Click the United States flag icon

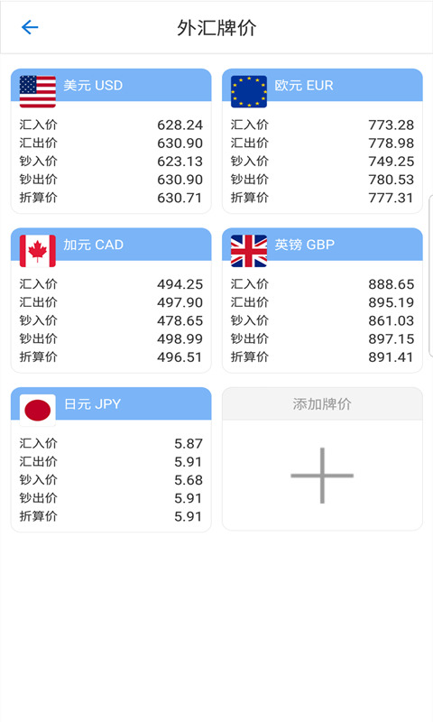click(x=38, y=91)
